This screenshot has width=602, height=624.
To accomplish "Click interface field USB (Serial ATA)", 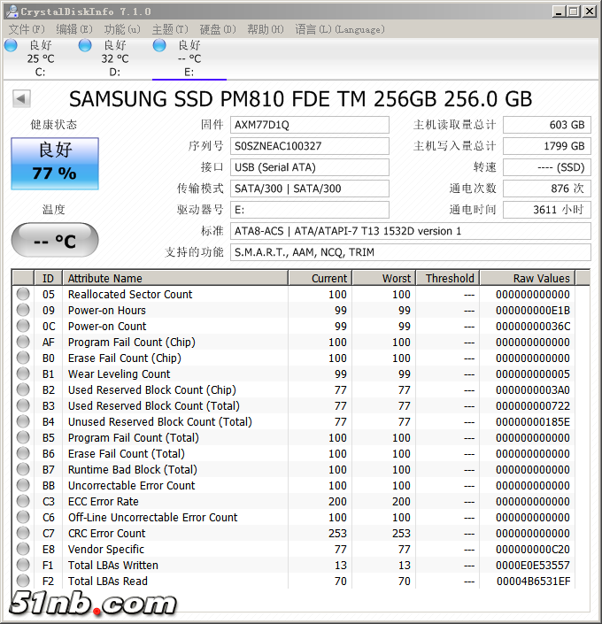I will click(x=310, y=167).
